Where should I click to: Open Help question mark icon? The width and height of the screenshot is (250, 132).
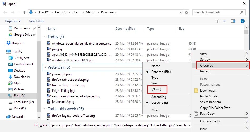point(243,21)
